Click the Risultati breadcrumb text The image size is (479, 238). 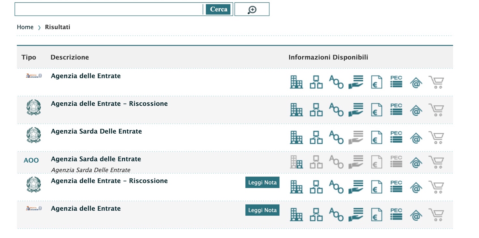pyautogui.click(x=58, y=27)
